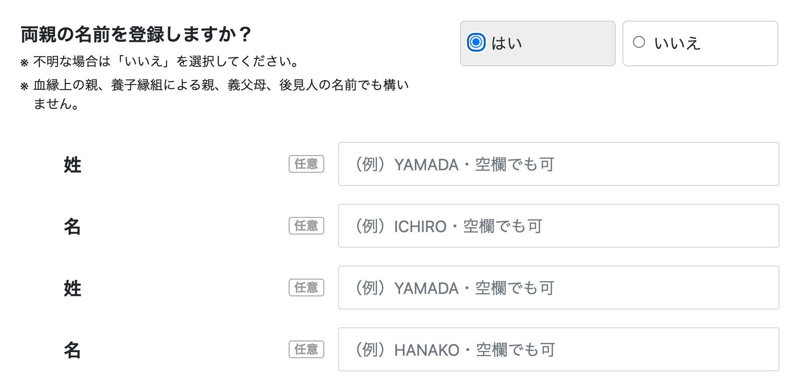799x392 pixels.
Task: Select the はい radio button
Action: click(x=476, y=41)
